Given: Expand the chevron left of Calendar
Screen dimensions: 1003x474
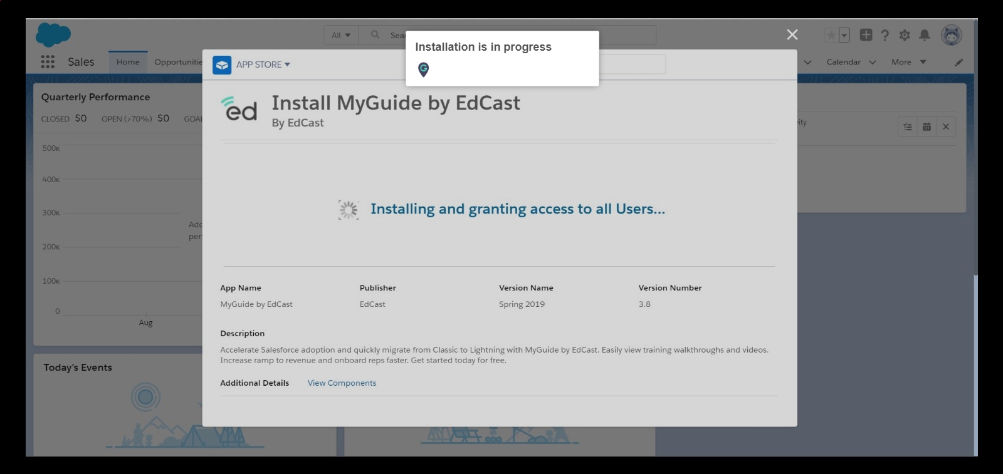Looking at the screenshot, I should coord(807,62).
